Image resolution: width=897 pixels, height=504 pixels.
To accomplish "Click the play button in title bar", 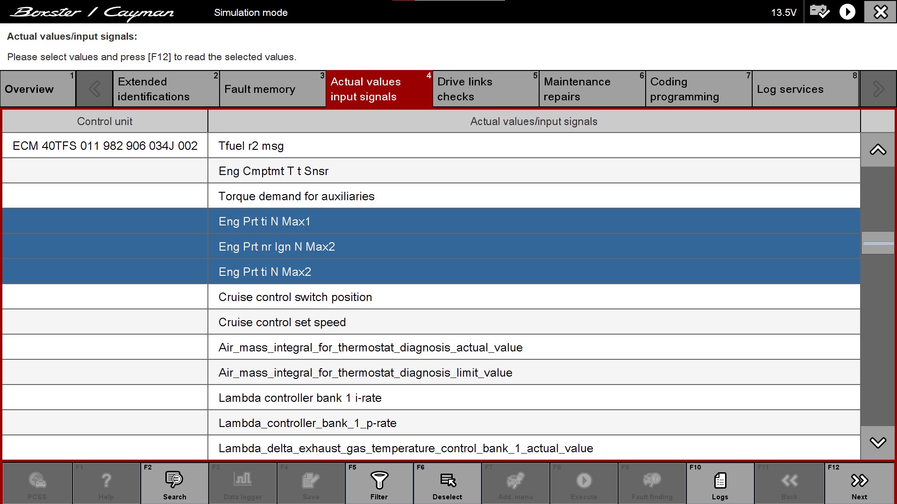I will 847,12.
